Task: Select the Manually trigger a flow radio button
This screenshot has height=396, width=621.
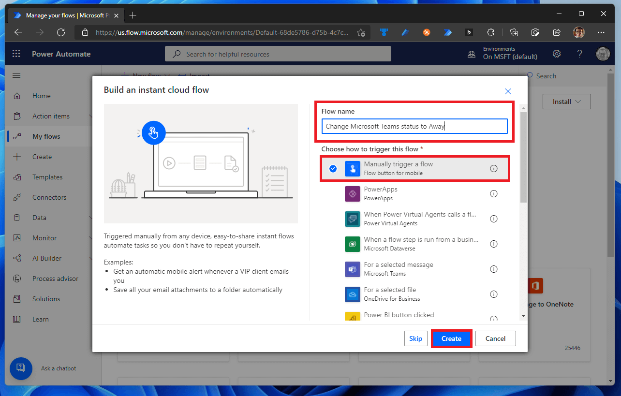Action: pyautogui.click(x=333, y=169)
